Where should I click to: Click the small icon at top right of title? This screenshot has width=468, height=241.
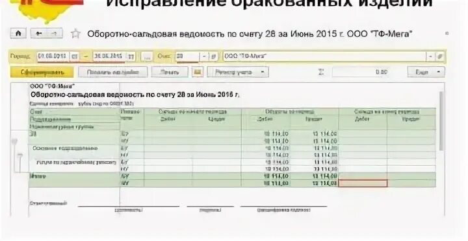click(447, 33)
